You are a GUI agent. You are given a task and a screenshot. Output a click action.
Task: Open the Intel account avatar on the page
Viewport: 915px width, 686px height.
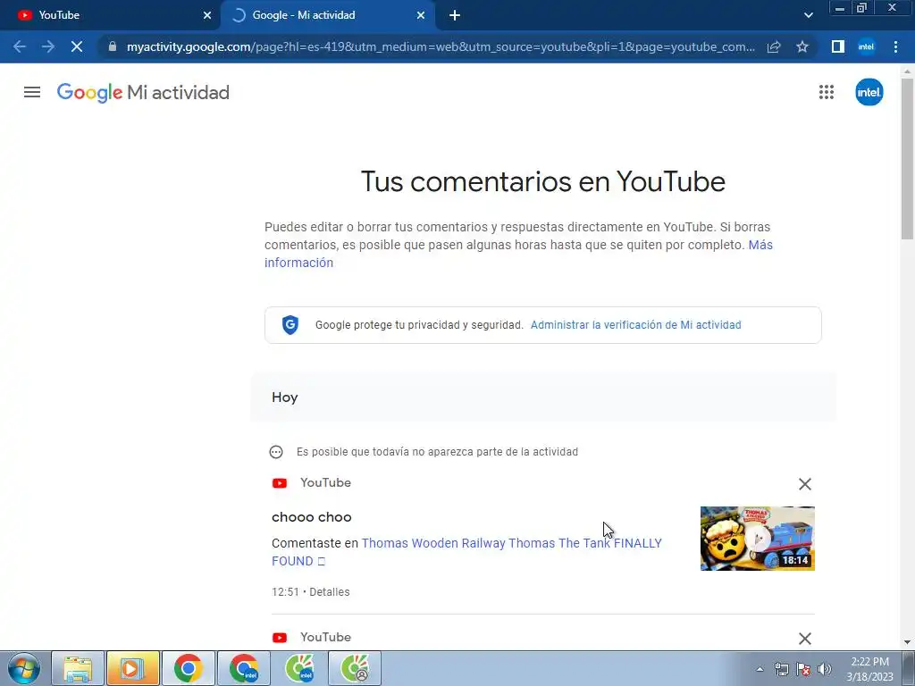pyautogui.click(x=869, y=92)
